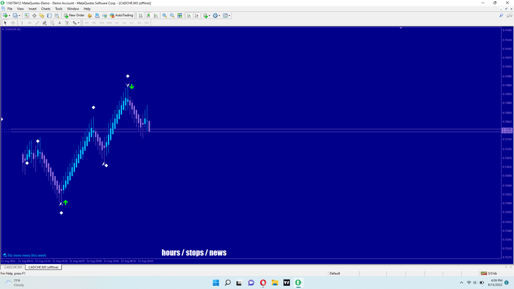The width and height of the screenshot is (514, 289).
Task: Click the New Order button
Action: click(x=74, y=15)
